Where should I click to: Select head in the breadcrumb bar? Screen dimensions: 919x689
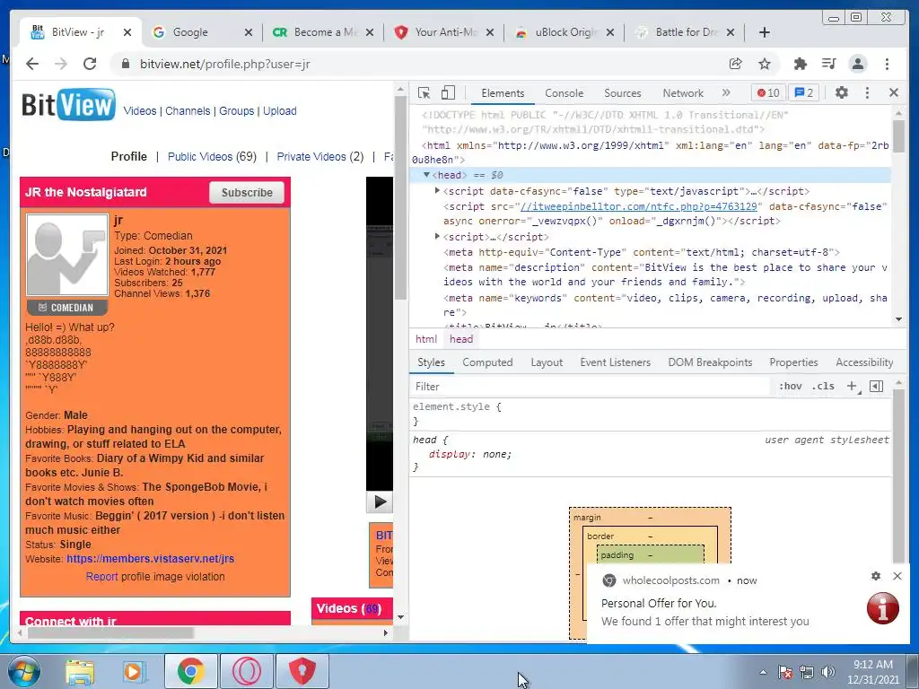(x=461, y=338)
